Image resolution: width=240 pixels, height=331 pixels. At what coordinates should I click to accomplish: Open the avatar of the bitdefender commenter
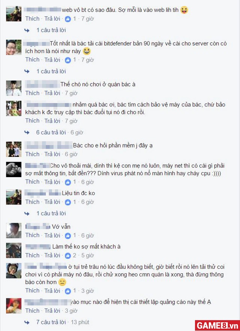pyautogui.click(x=14, y=47)
